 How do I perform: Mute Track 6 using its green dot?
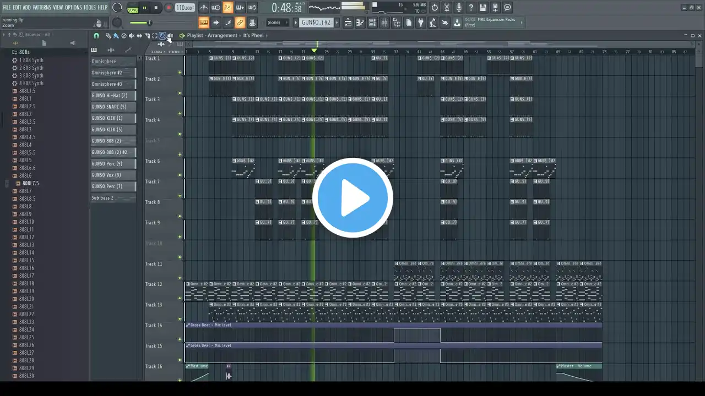tap(180, 175)
